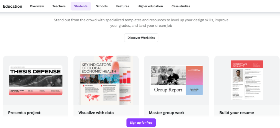Open the Sebastian Bennett resume thumbnail
This screenshot has width=280, height=128.
pyautogui.click(x=247, y=80)
